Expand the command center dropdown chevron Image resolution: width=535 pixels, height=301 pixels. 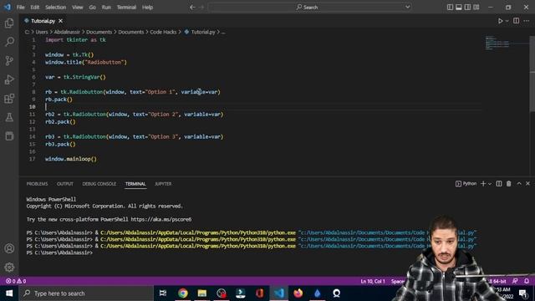point(407,8)
